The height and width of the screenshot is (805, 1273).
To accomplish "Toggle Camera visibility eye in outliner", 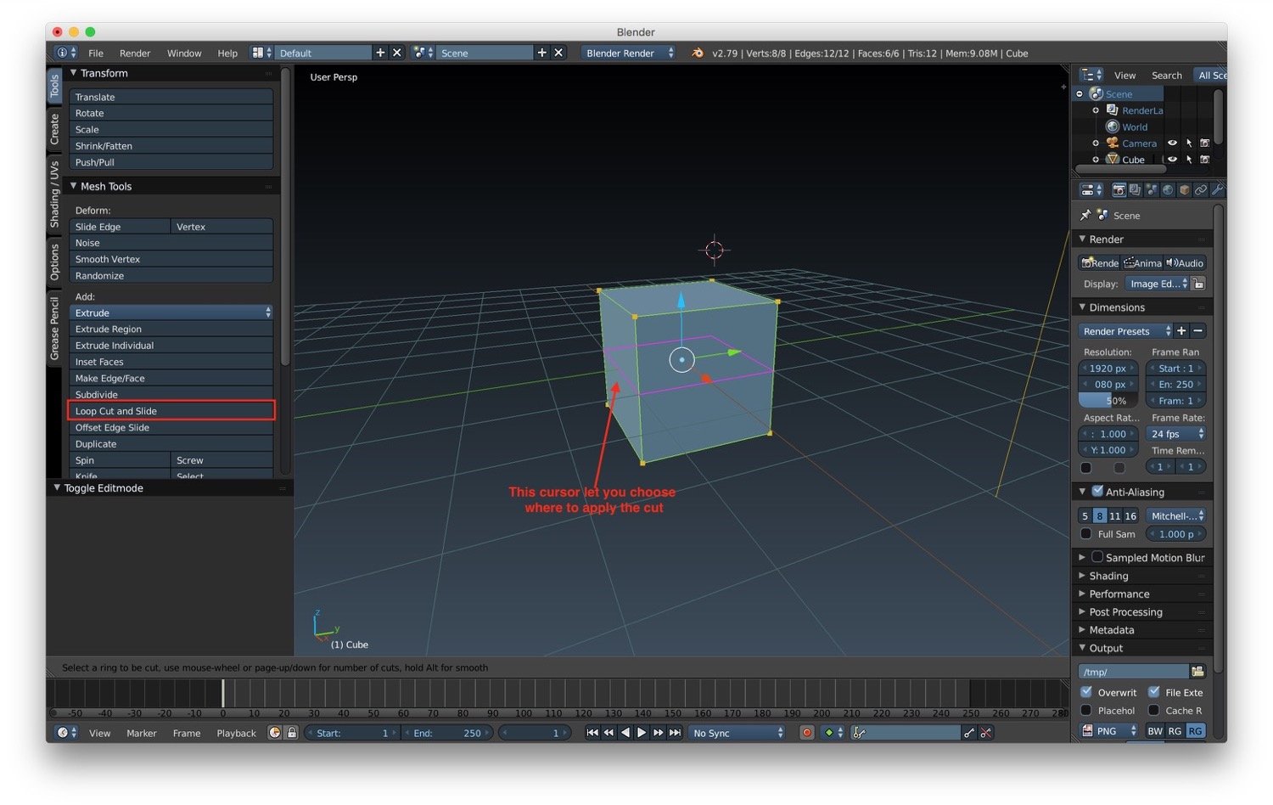I will coord(1172,144).
